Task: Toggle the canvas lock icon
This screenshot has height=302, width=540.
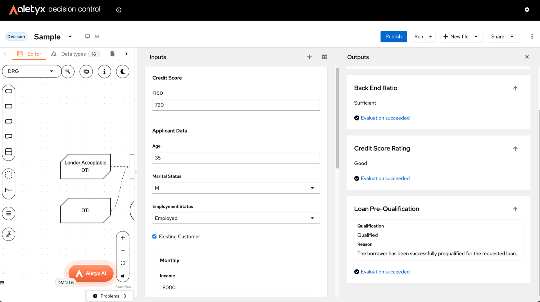Action: click(x=123, y=276)
